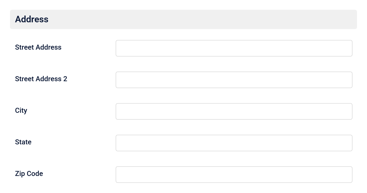Image resolution: width=367 pixels, height=193 pixels.
Task: Click the bold Address title text
Action: tap(32, 19)
